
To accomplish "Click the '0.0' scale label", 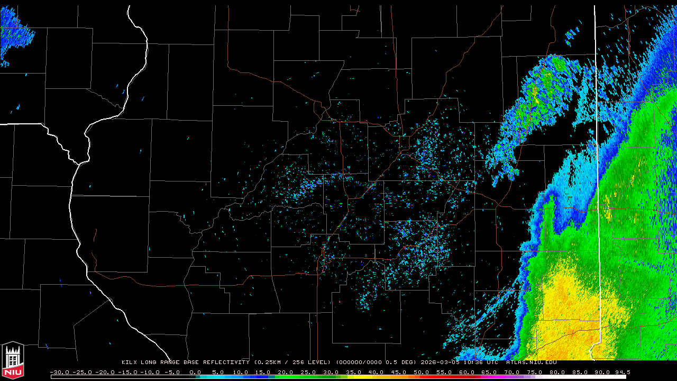I will [195, 372].
